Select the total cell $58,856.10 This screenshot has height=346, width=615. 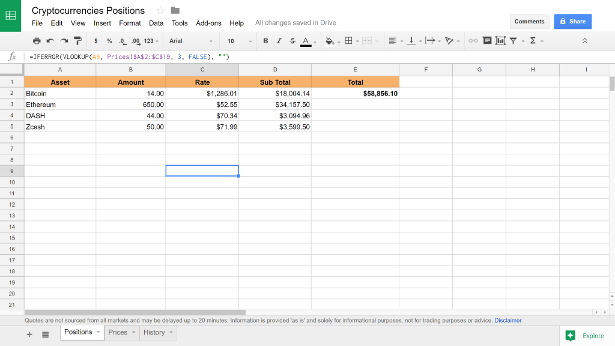(355, 93)
